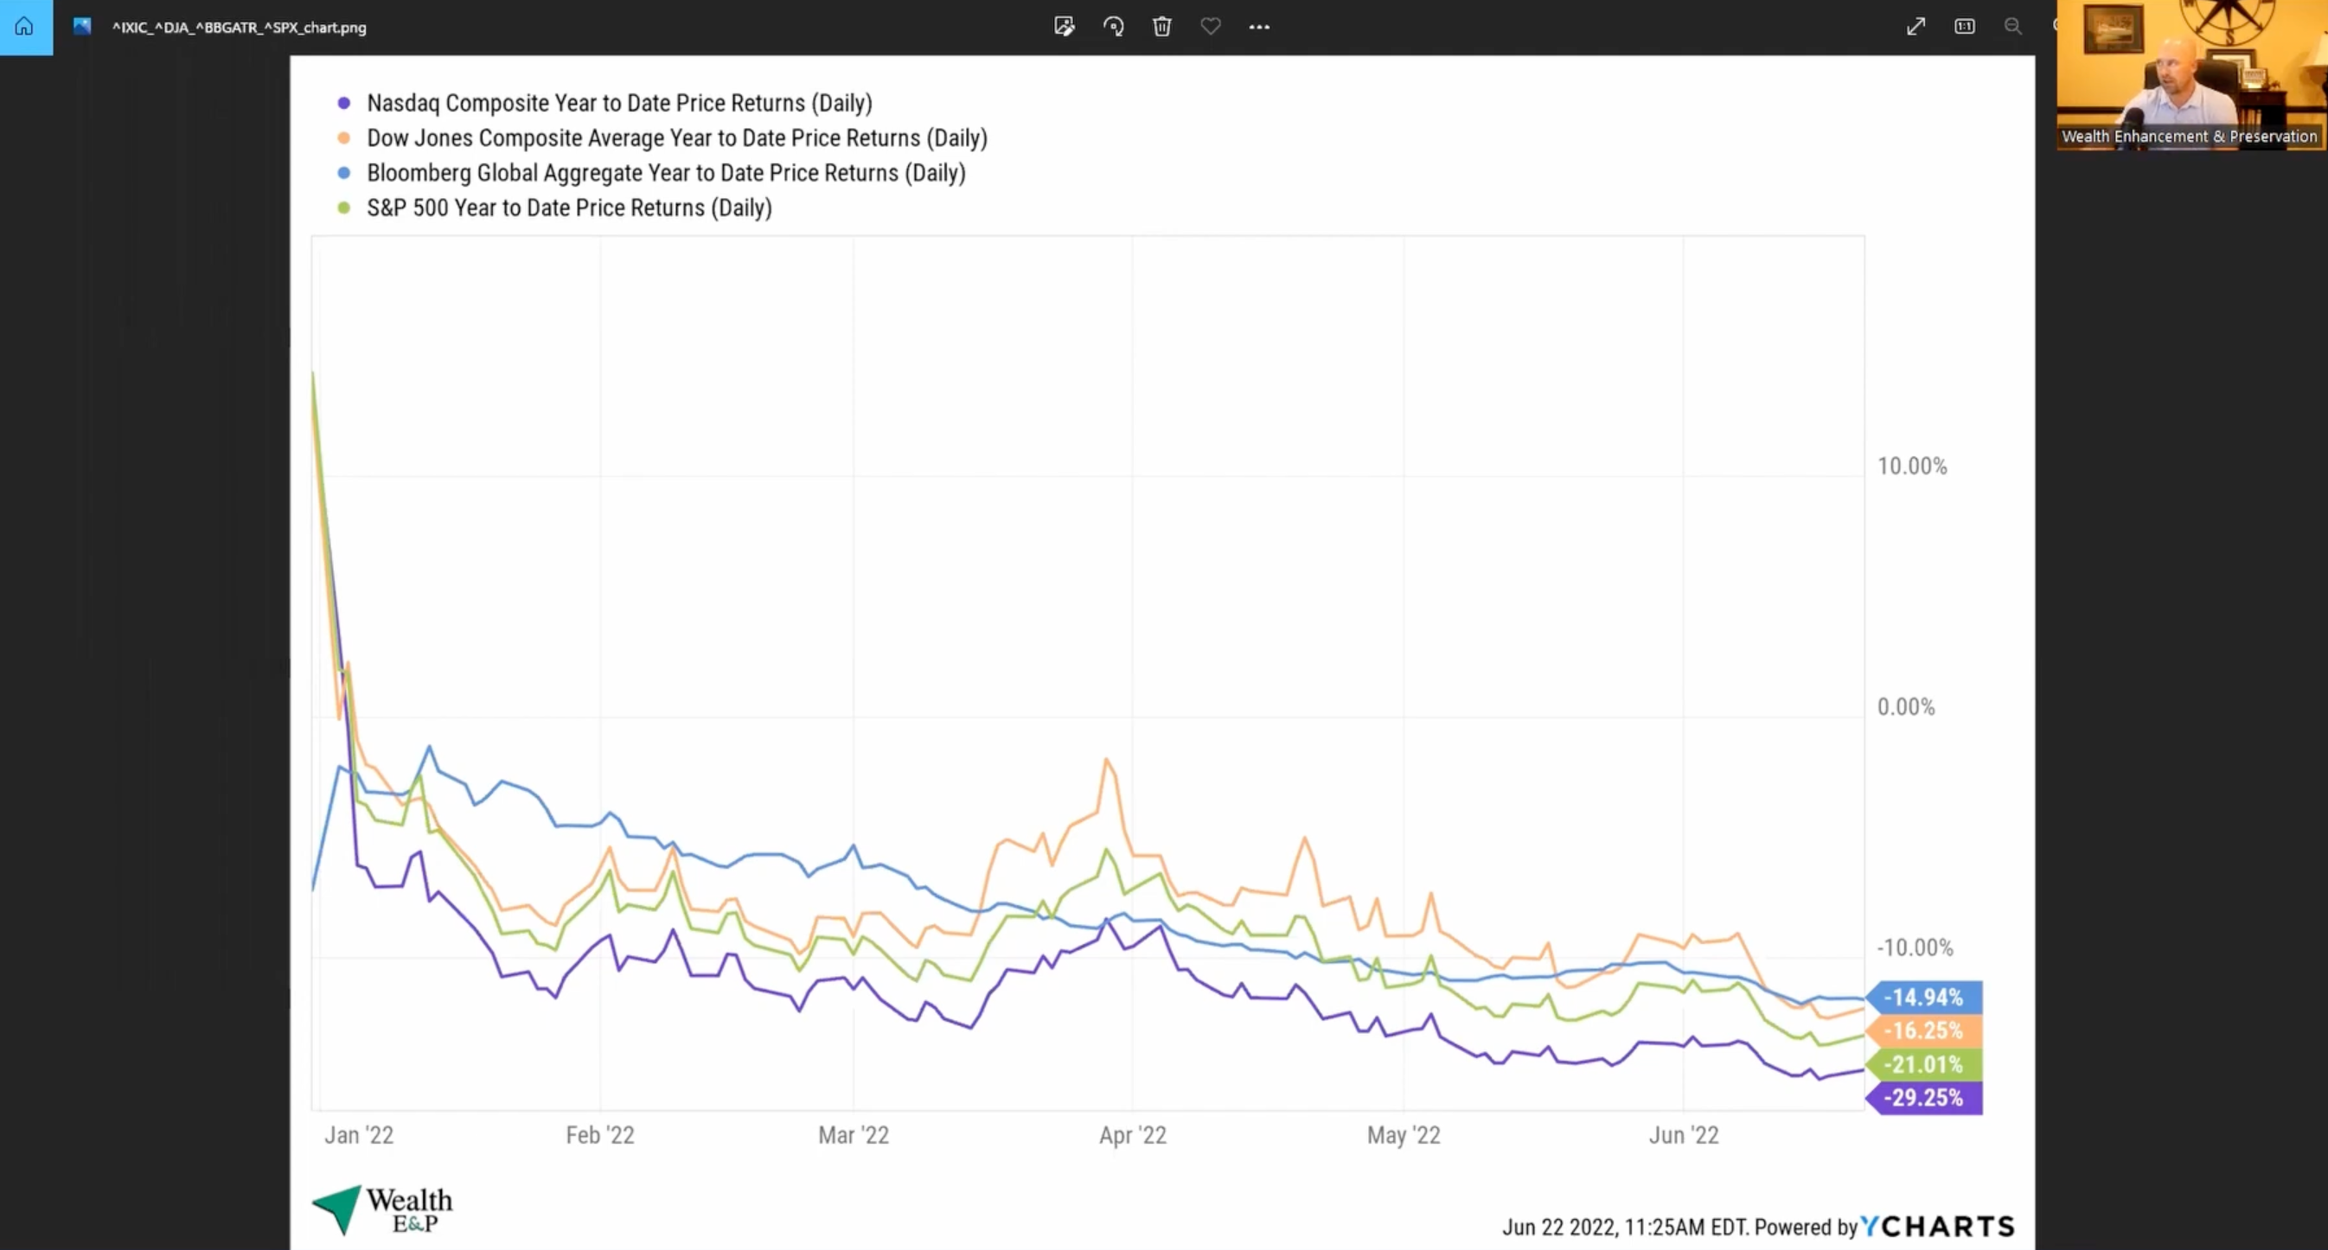Viewport: 2328px width, 1250px height.
Task: Open the Edit image tool
Action: (x=1064, y=27)
